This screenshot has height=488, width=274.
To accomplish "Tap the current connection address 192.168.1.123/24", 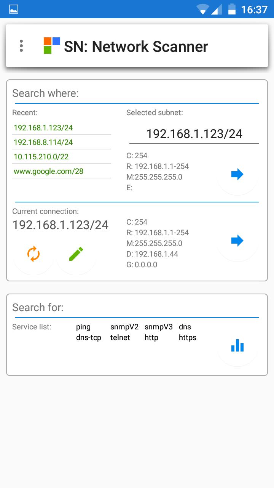I will 61,225.
